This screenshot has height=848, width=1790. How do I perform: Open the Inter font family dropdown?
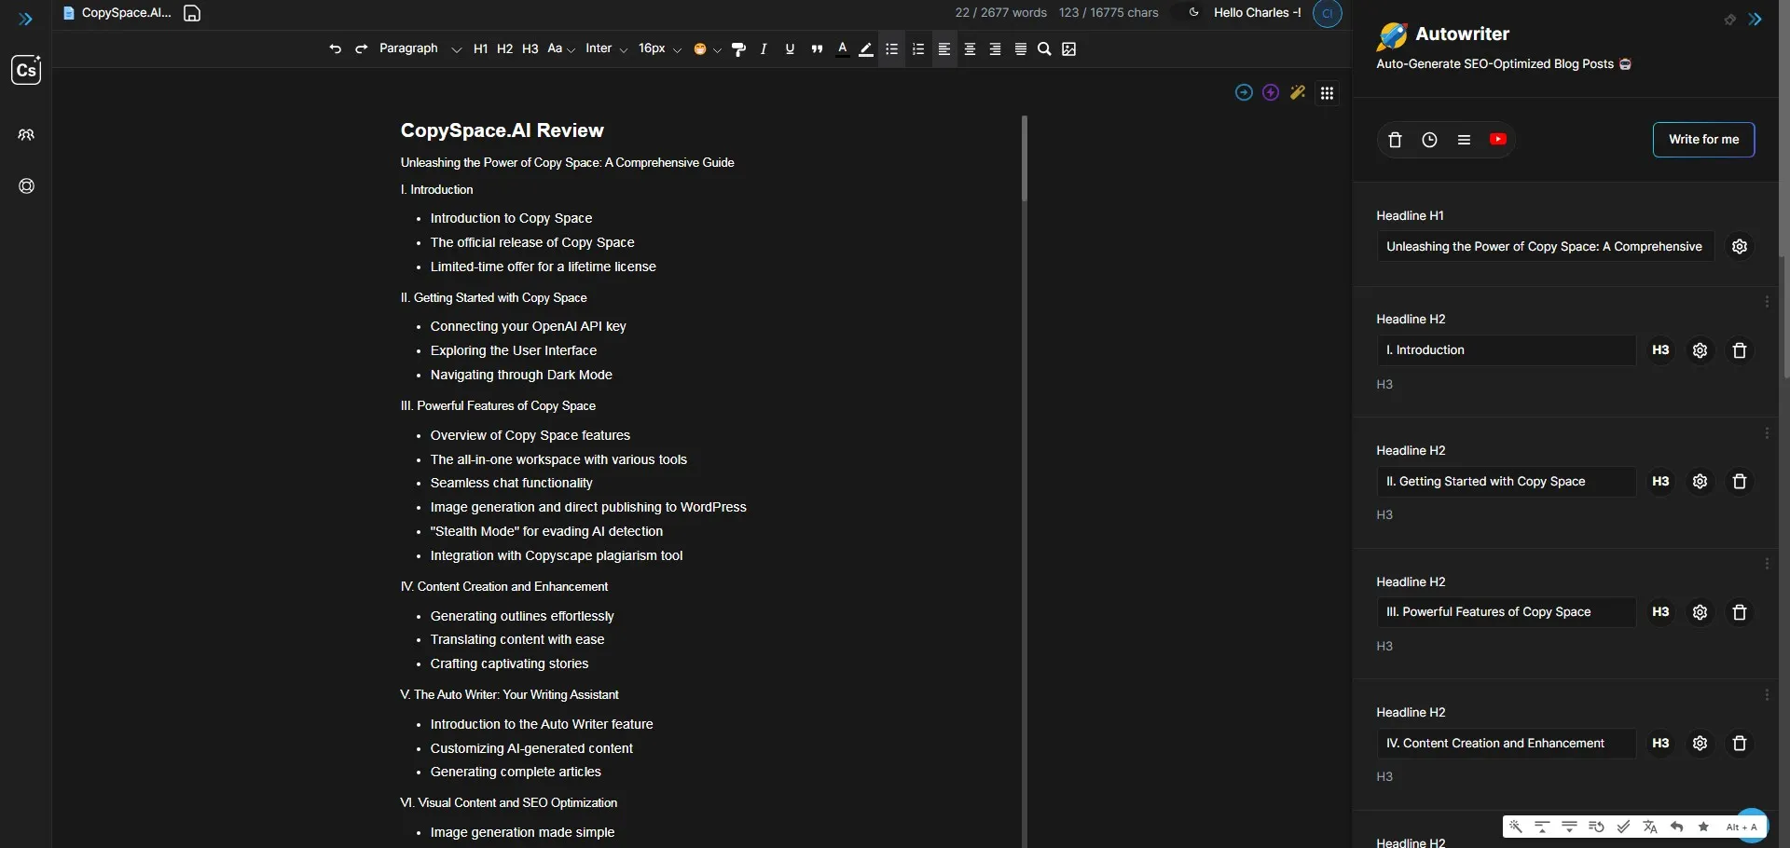[606, 48]
